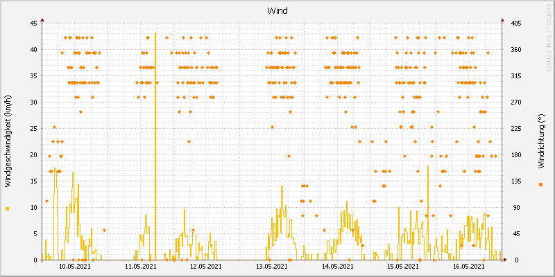The width and height of the screenshot is (555, 277).
Task: Click the 16.05.2021 date label
Action: tap(469, 266)
